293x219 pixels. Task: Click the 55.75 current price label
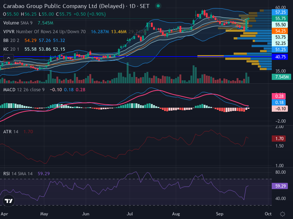tap(280, 19)
